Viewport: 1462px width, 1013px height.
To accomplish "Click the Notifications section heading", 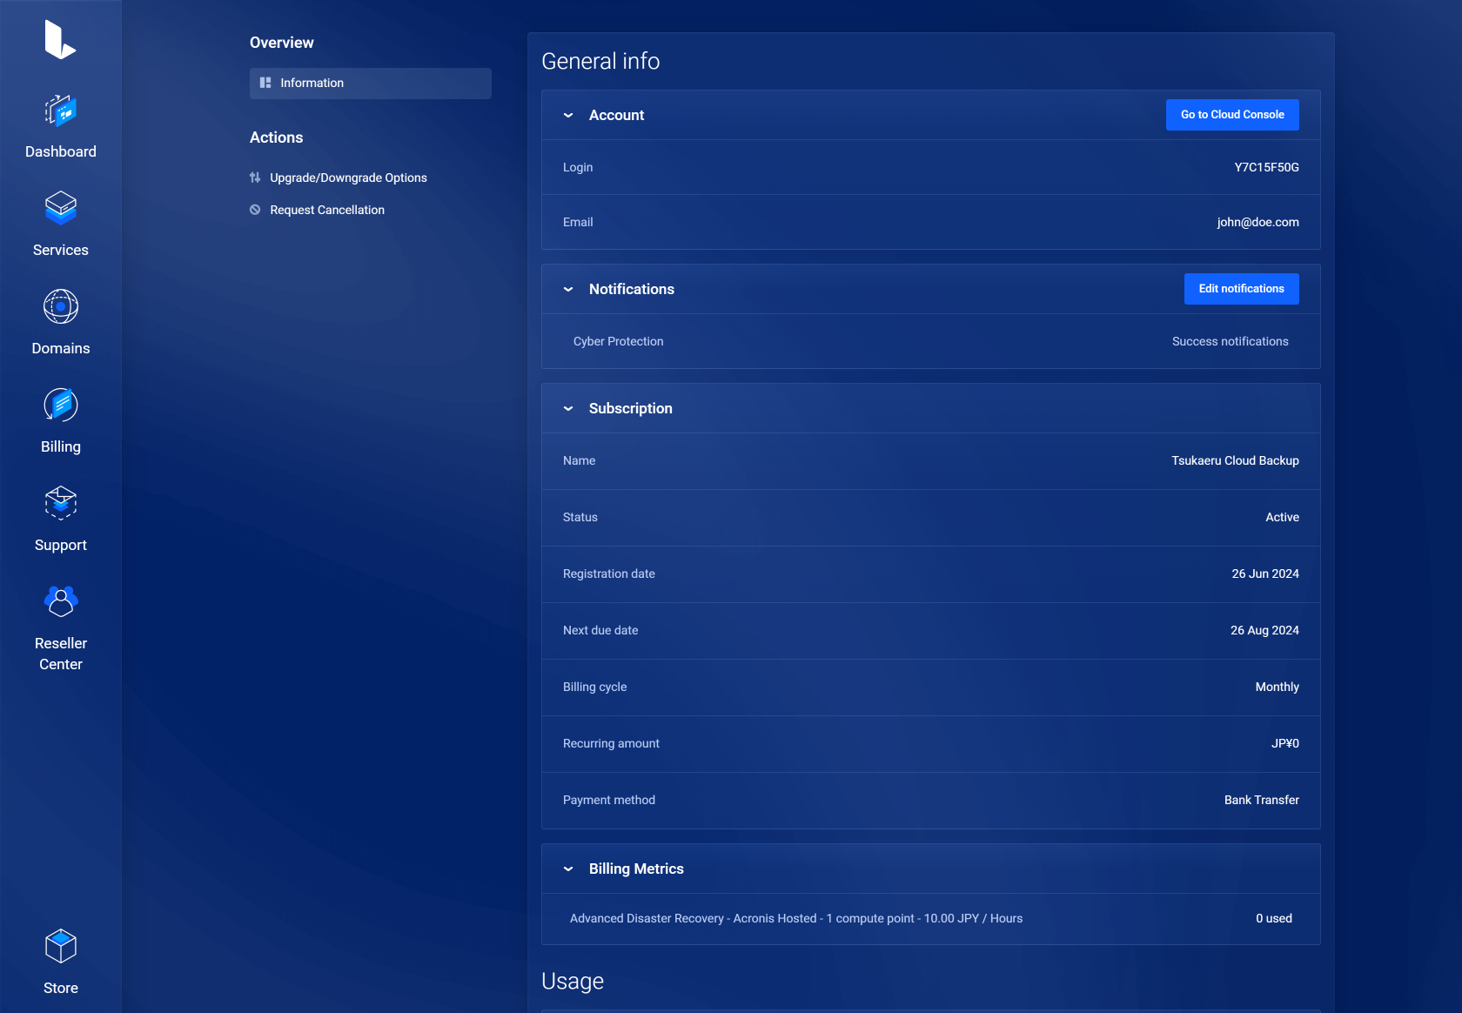I will [x=631, y=289].
